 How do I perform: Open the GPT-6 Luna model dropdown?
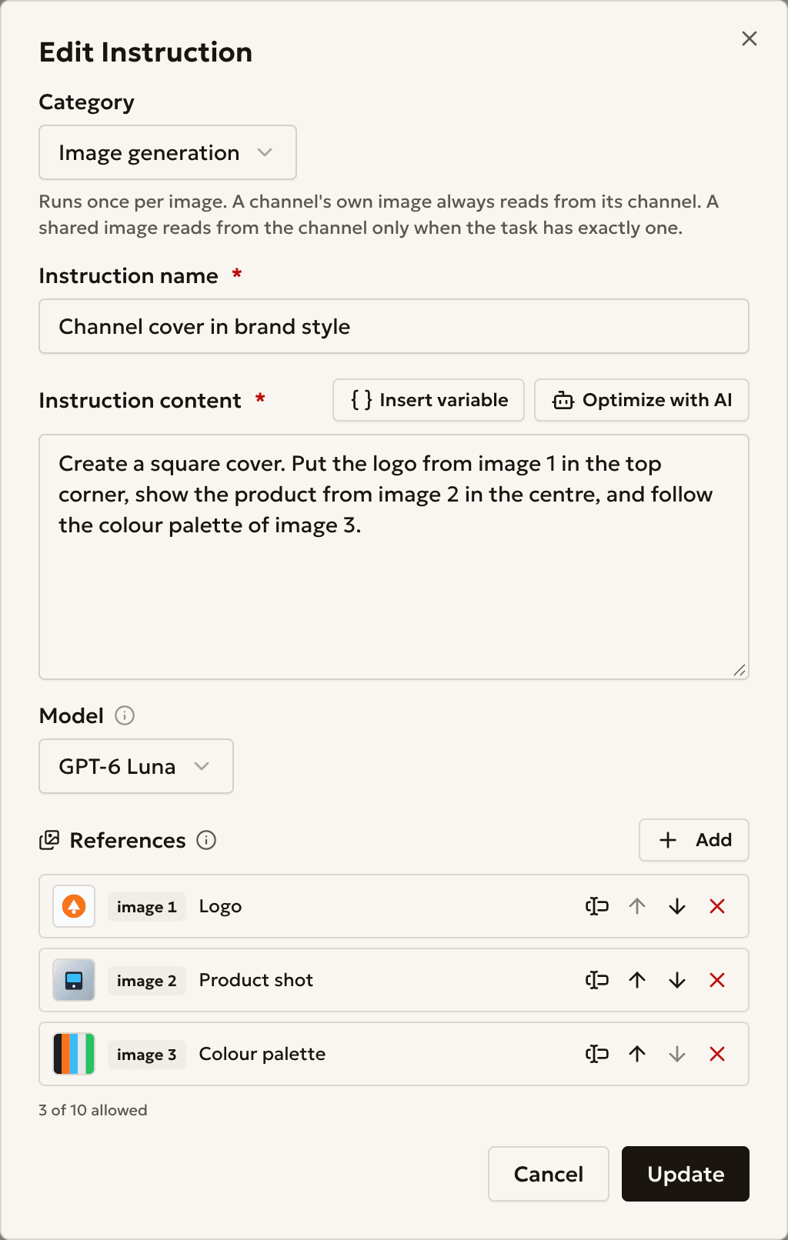(x=136, y=766)
